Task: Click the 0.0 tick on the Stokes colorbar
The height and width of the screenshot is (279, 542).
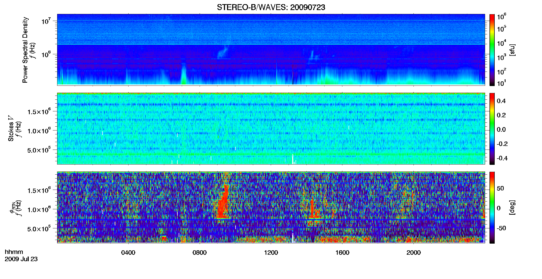Action: pyautogui.click(x=501, y=129)
